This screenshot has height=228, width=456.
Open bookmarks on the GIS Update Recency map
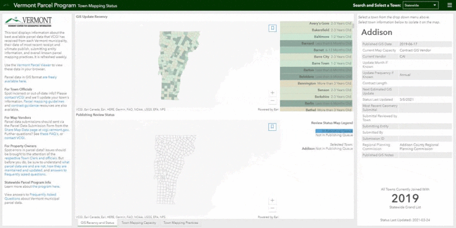point(272,28)
